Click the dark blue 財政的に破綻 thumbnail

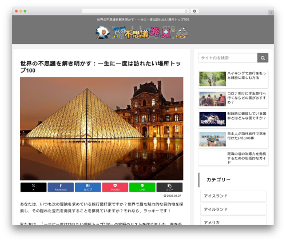pos(213,119)
